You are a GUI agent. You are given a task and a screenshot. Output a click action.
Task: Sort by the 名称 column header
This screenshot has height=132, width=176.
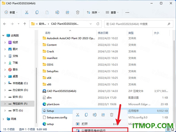click(48, 33)
